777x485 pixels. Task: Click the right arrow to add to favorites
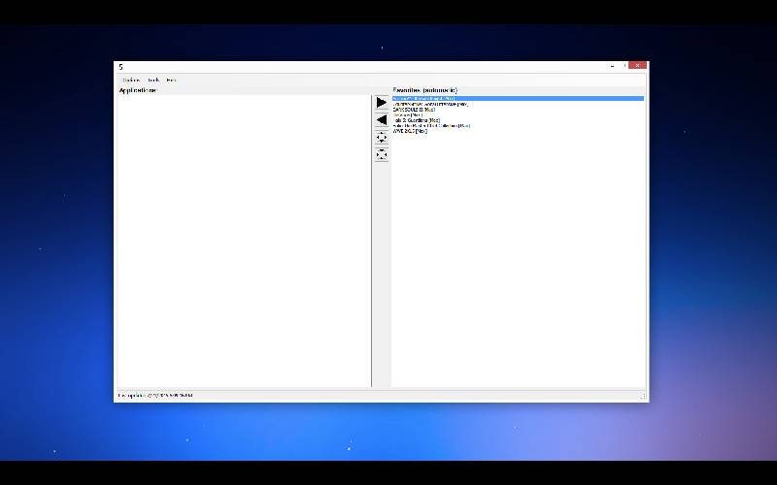[x=381, y=103]
